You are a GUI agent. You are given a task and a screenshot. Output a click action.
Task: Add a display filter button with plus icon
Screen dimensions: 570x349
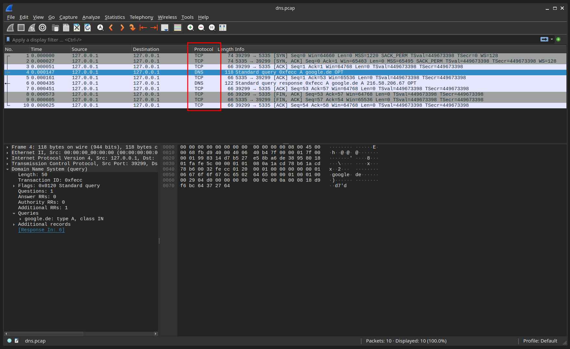[558, 39]
